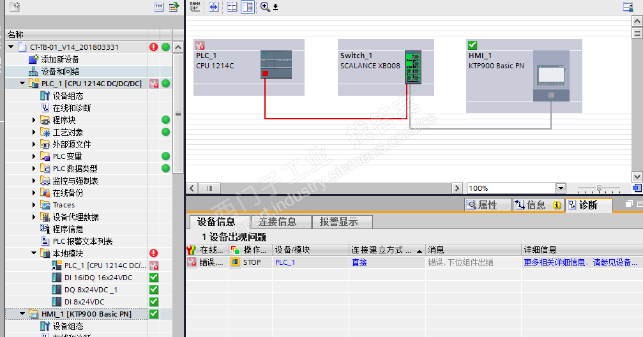Click the window layout icon at top right
Screen dimensions: 643x337
[x=628, y=6]
